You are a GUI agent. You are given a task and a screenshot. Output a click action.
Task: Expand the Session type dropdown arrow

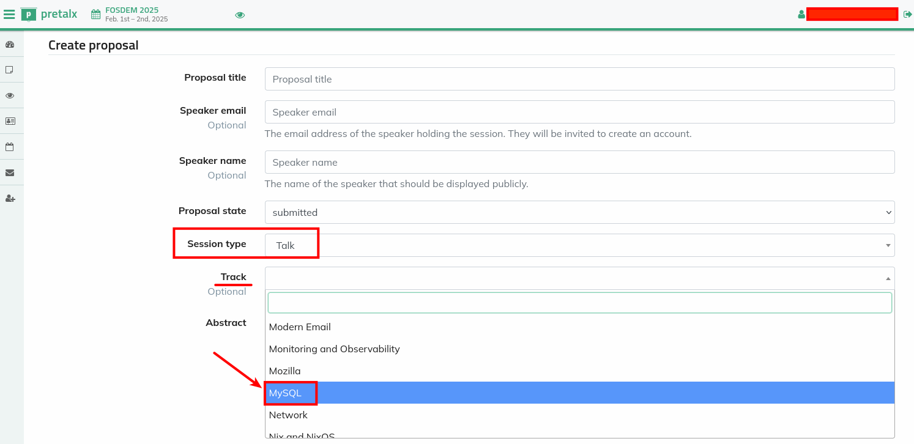888,245
